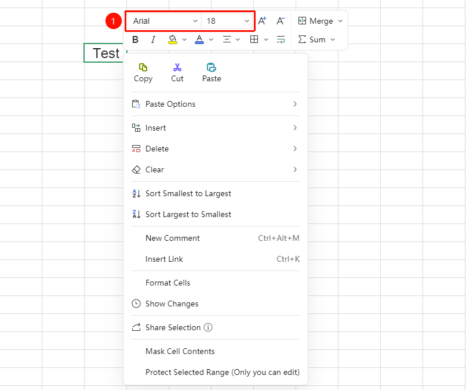Click the Cut scissors icon
The image size is (466, 390).
[177, 67]
